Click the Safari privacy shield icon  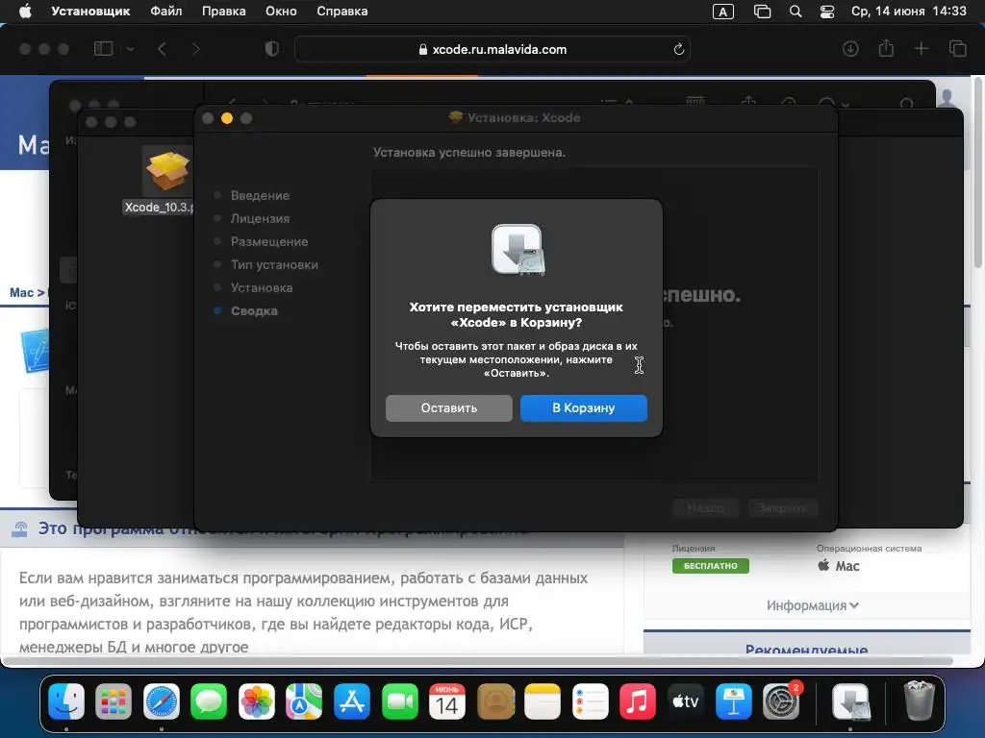click(x=272, y=49)
